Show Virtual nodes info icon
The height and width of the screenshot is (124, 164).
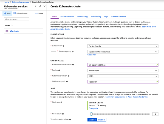70,120
